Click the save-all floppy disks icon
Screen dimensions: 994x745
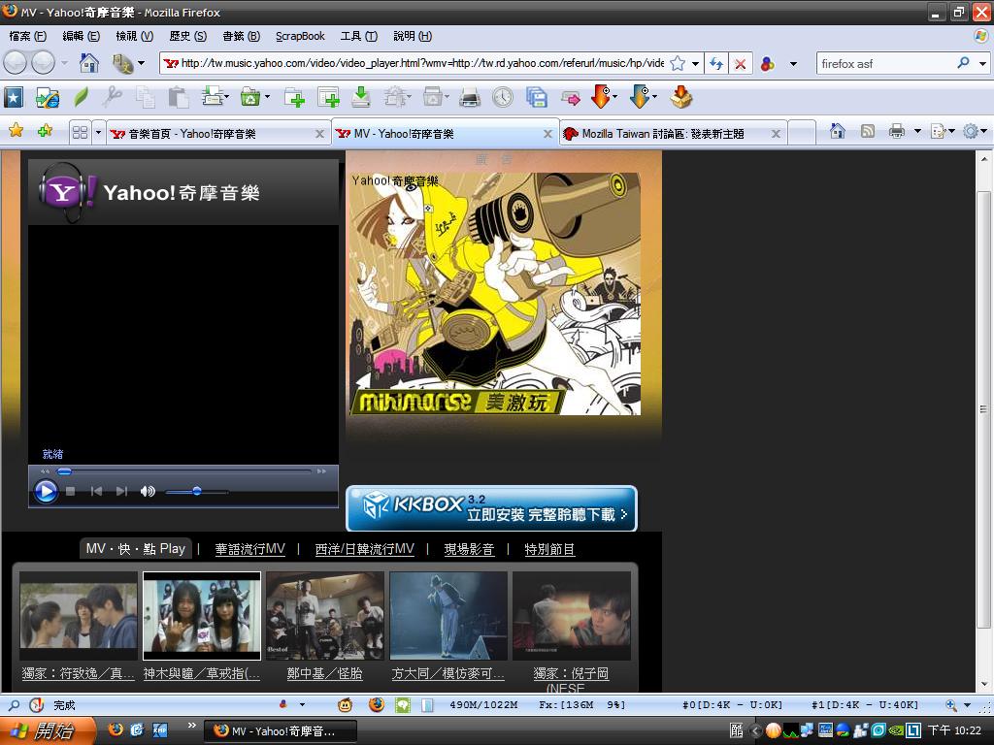(x=536, y=98)
